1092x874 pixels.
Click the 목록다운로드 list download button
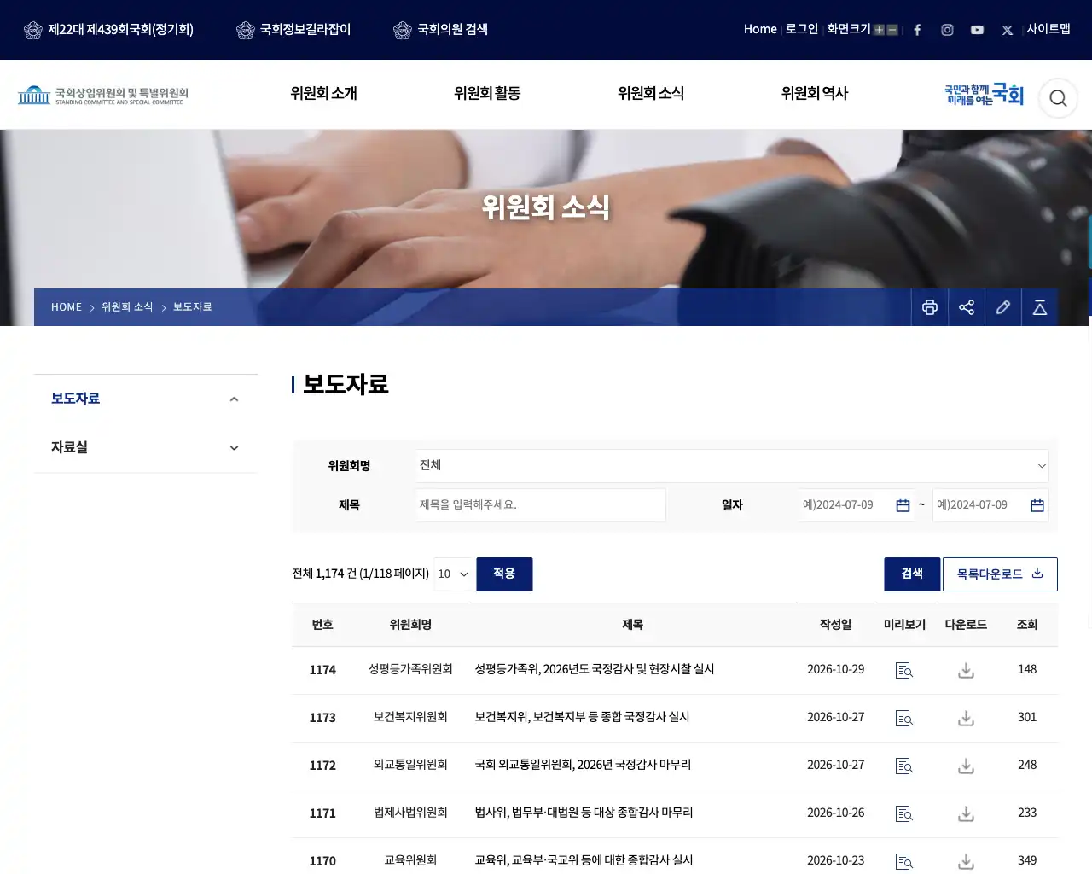1000,574
